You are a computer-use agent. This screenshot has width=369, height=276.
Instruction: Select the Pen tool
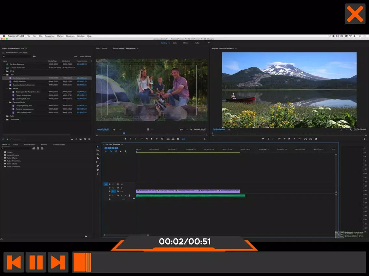98,166
